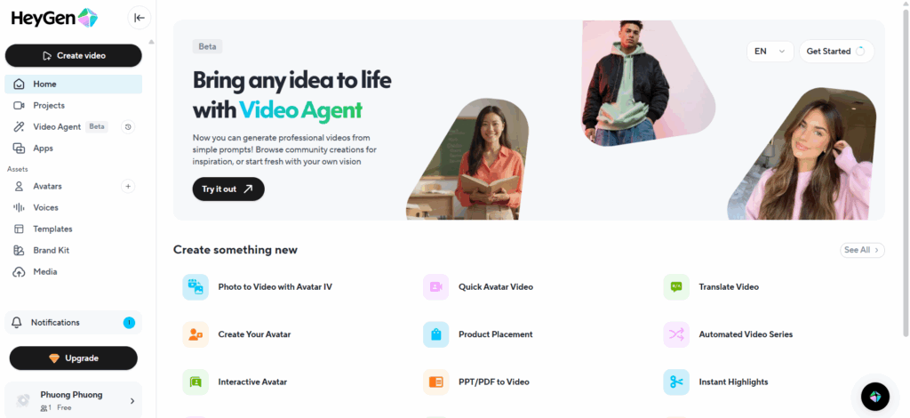Click the Upgrade button
910x418 pixels.
pos(73,358)
